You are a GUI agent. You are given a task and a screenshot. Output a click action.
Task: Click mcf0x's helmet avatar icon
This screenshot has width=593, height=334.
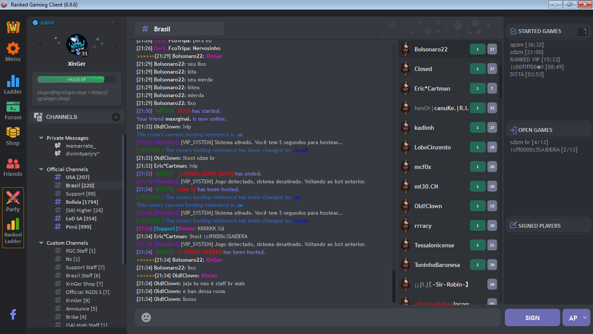(405, 167)
